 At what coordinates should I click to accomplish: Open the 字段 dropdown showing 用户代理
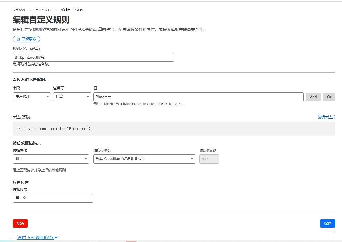pyautogui.click(x=32, y=97)
